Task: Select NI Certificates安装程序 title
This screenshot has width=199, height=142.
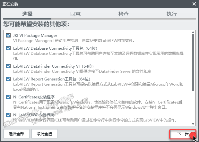Action: 34,97
